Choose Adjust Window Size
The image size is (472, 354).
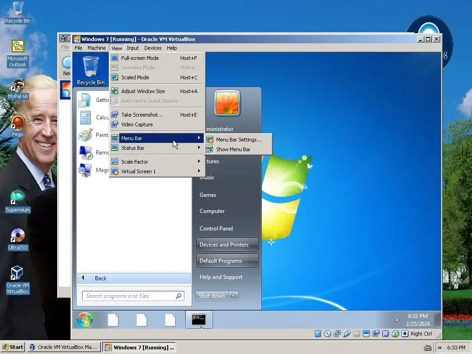157,91
